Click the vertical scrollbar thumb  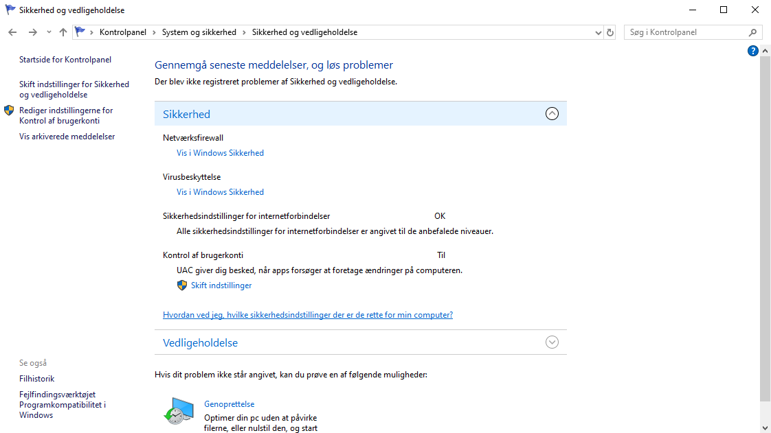(x=765, y=229)
